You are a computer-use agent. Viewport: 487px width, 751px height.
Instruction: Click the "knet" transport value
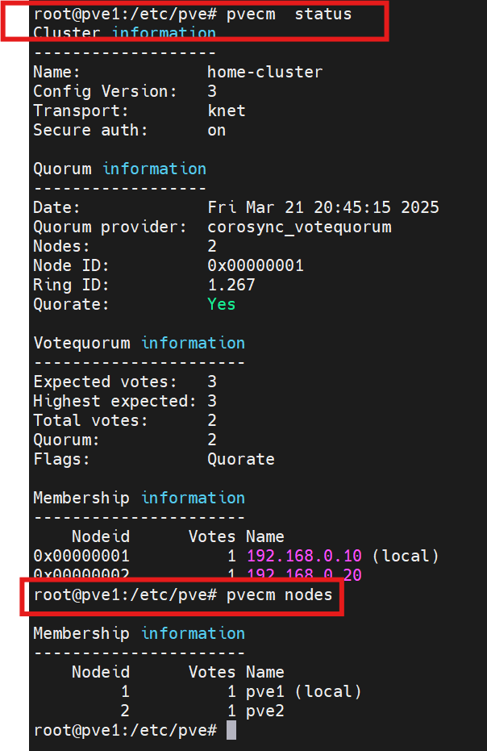(x=226, y=111)
